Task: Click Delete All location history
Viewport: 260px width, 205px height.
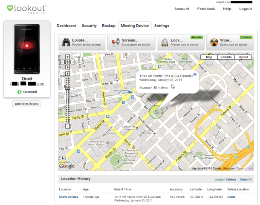Action: (x=246, y=179)
